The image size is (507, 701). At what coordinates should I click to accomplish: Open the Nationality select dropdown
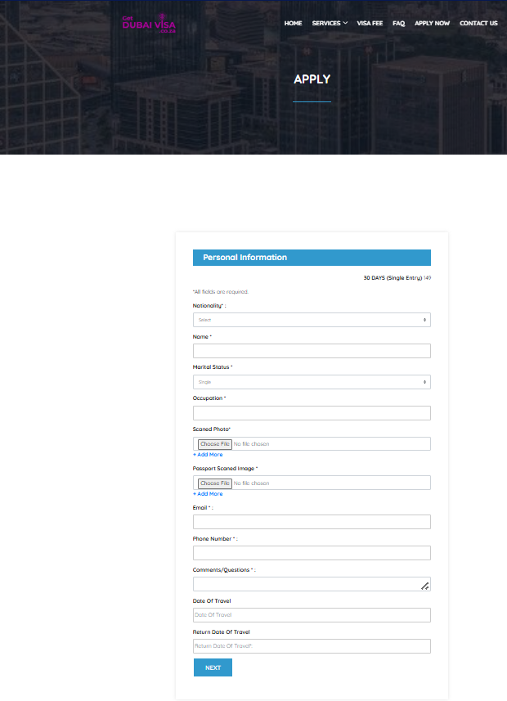click(x=312, y=320)
